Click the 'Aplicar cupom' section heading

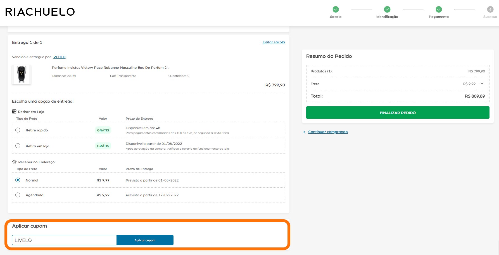pos(29,226)
